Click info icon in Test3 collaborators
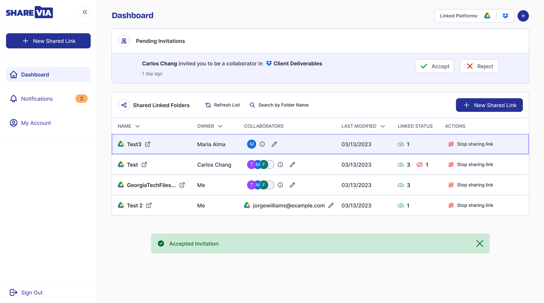The image size is (544, 303). click(x=262, y=144)
